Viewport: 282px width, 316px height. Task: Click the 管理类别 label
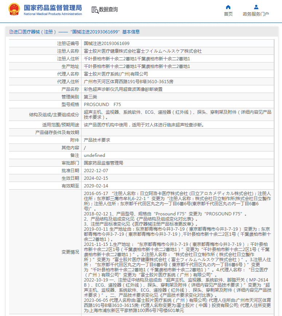pos(70,97)
